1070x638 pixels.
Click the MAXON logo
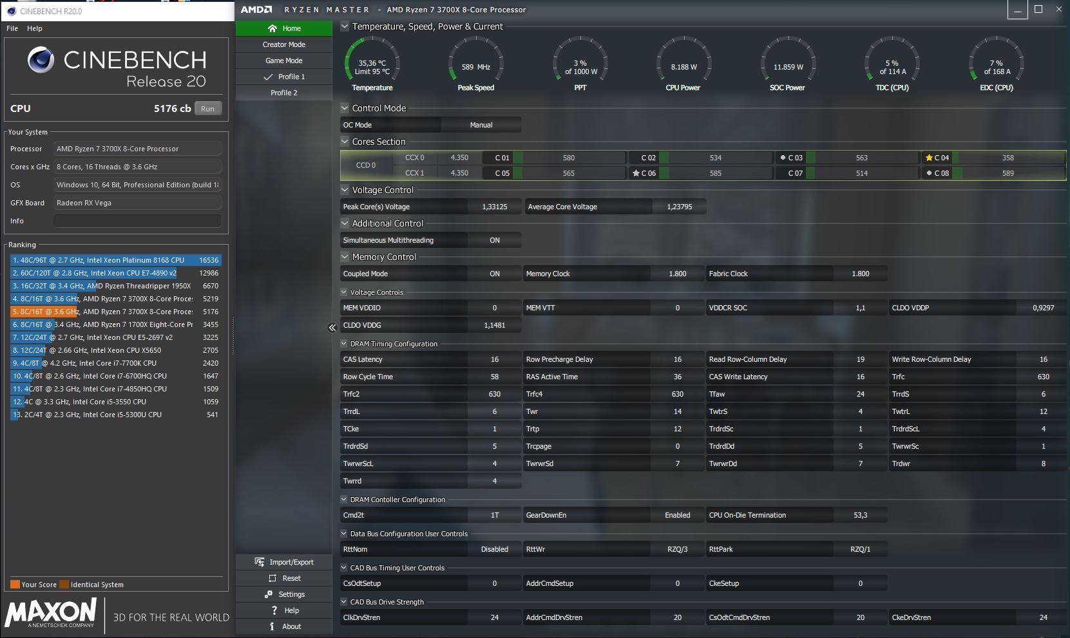tap(51, 613)
